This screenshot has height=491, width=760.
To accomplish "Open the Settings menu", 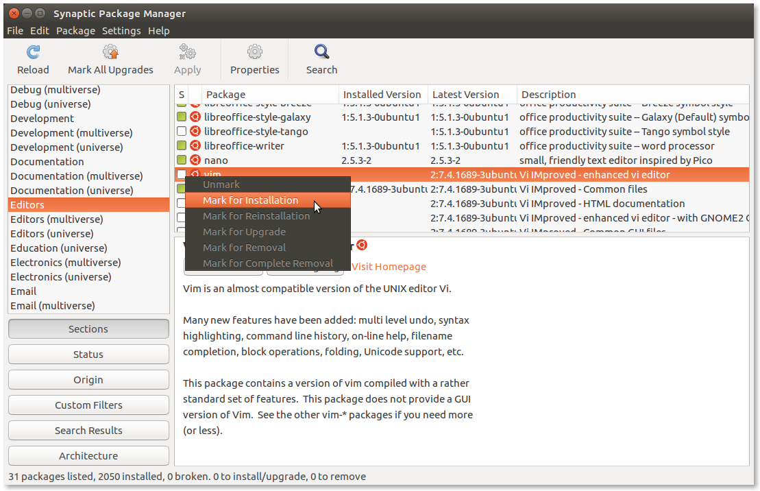I will click(x=121, y=31).
